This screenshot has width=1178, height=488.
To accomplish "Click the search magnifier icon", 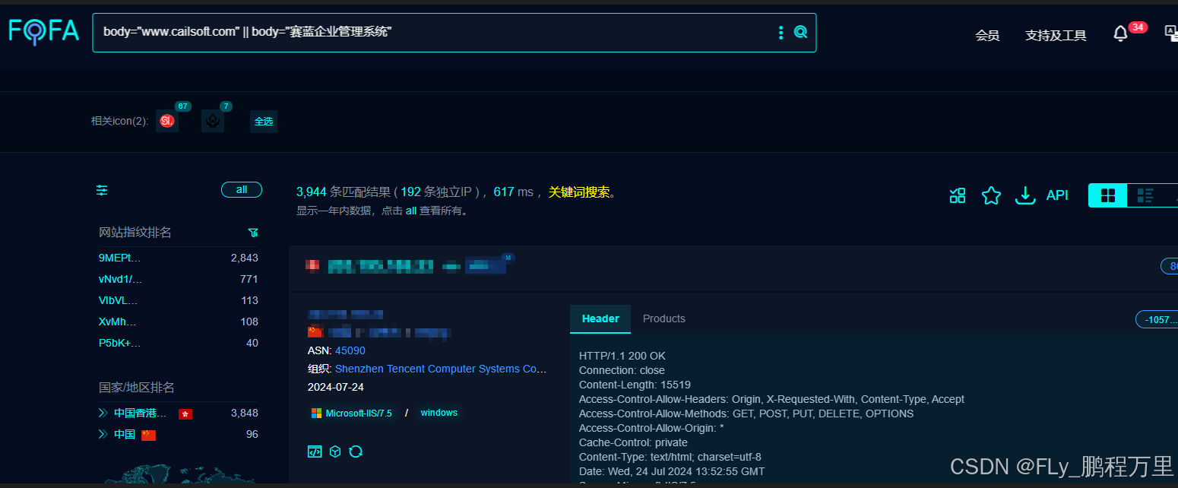I will tap(800, 32).
